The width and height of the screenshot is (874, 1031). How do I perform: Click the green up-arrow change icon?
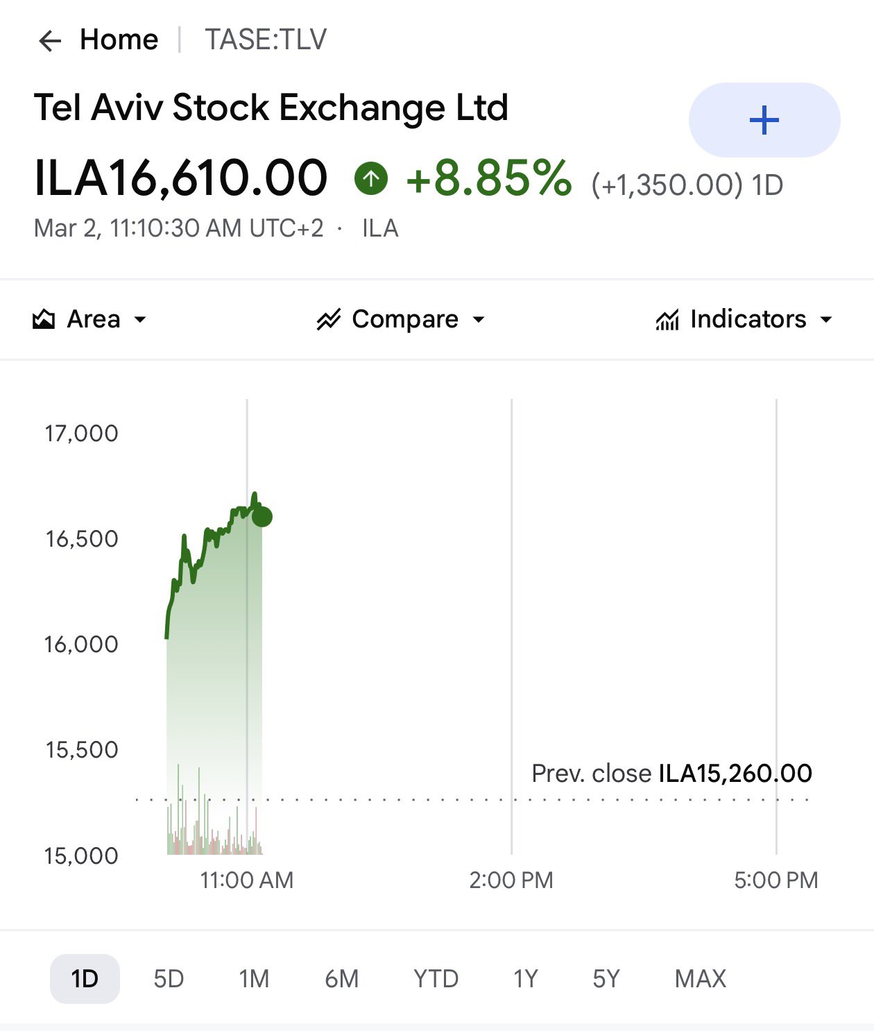[371, 179]
